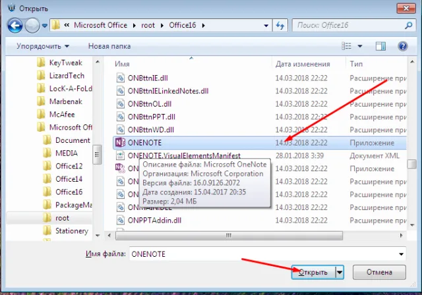Click the file list vertical scrollbar down arrow
The height and width of the screenshot is (295, 422).
[x=412, y=225]
